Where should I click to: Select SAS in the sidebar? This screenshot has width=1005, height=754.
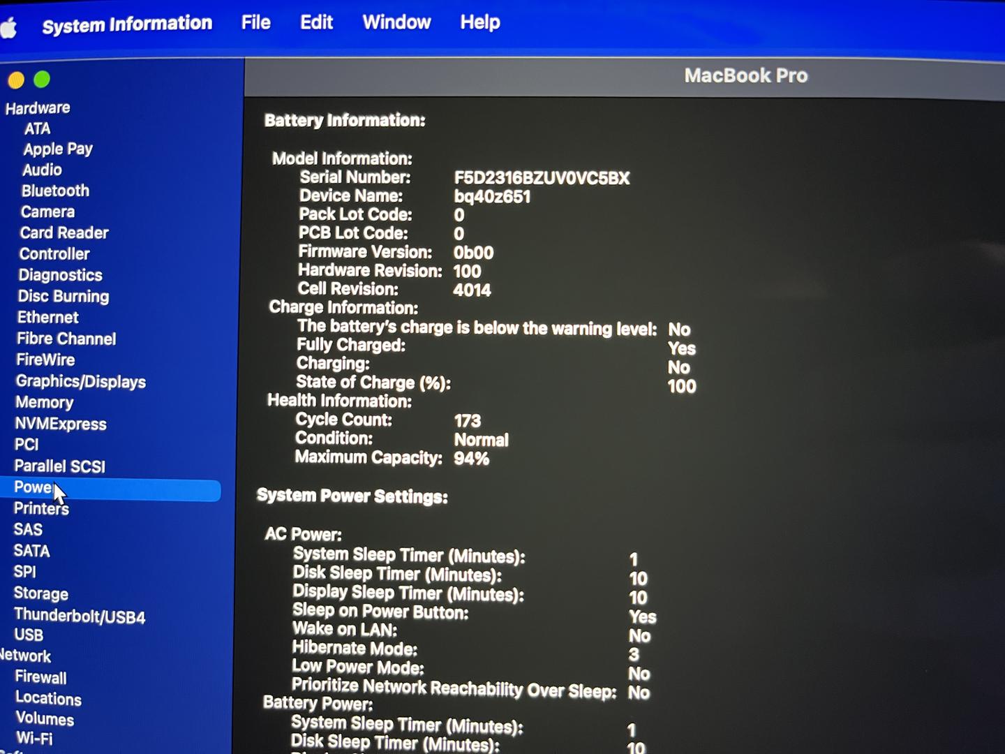click(28, 530)
